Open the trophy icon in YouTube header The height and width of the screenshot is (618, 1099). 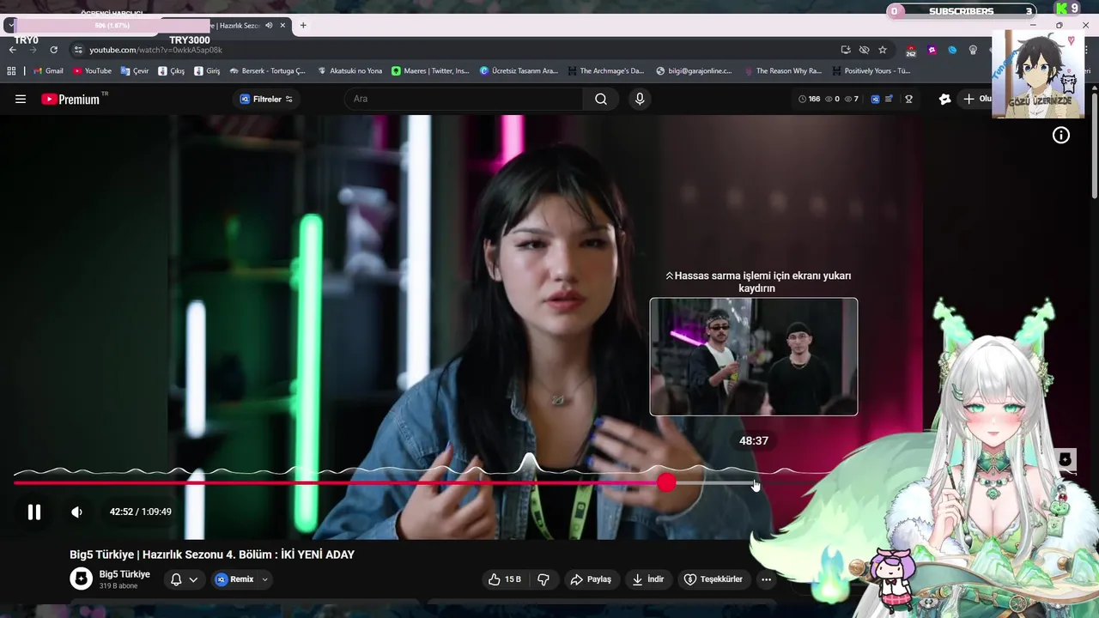pyautogui.click(x=908, y=99)
